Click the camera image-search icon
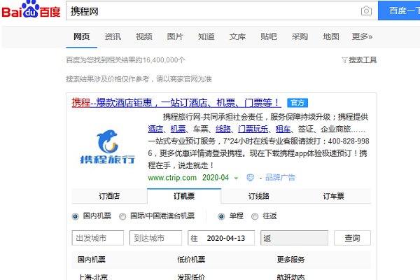 click(366, 10)
